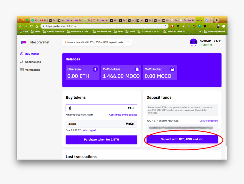Viewport: 244px width, 184px height.
Task: Click the browser URL address bar
Action: (x=104, y=26)
